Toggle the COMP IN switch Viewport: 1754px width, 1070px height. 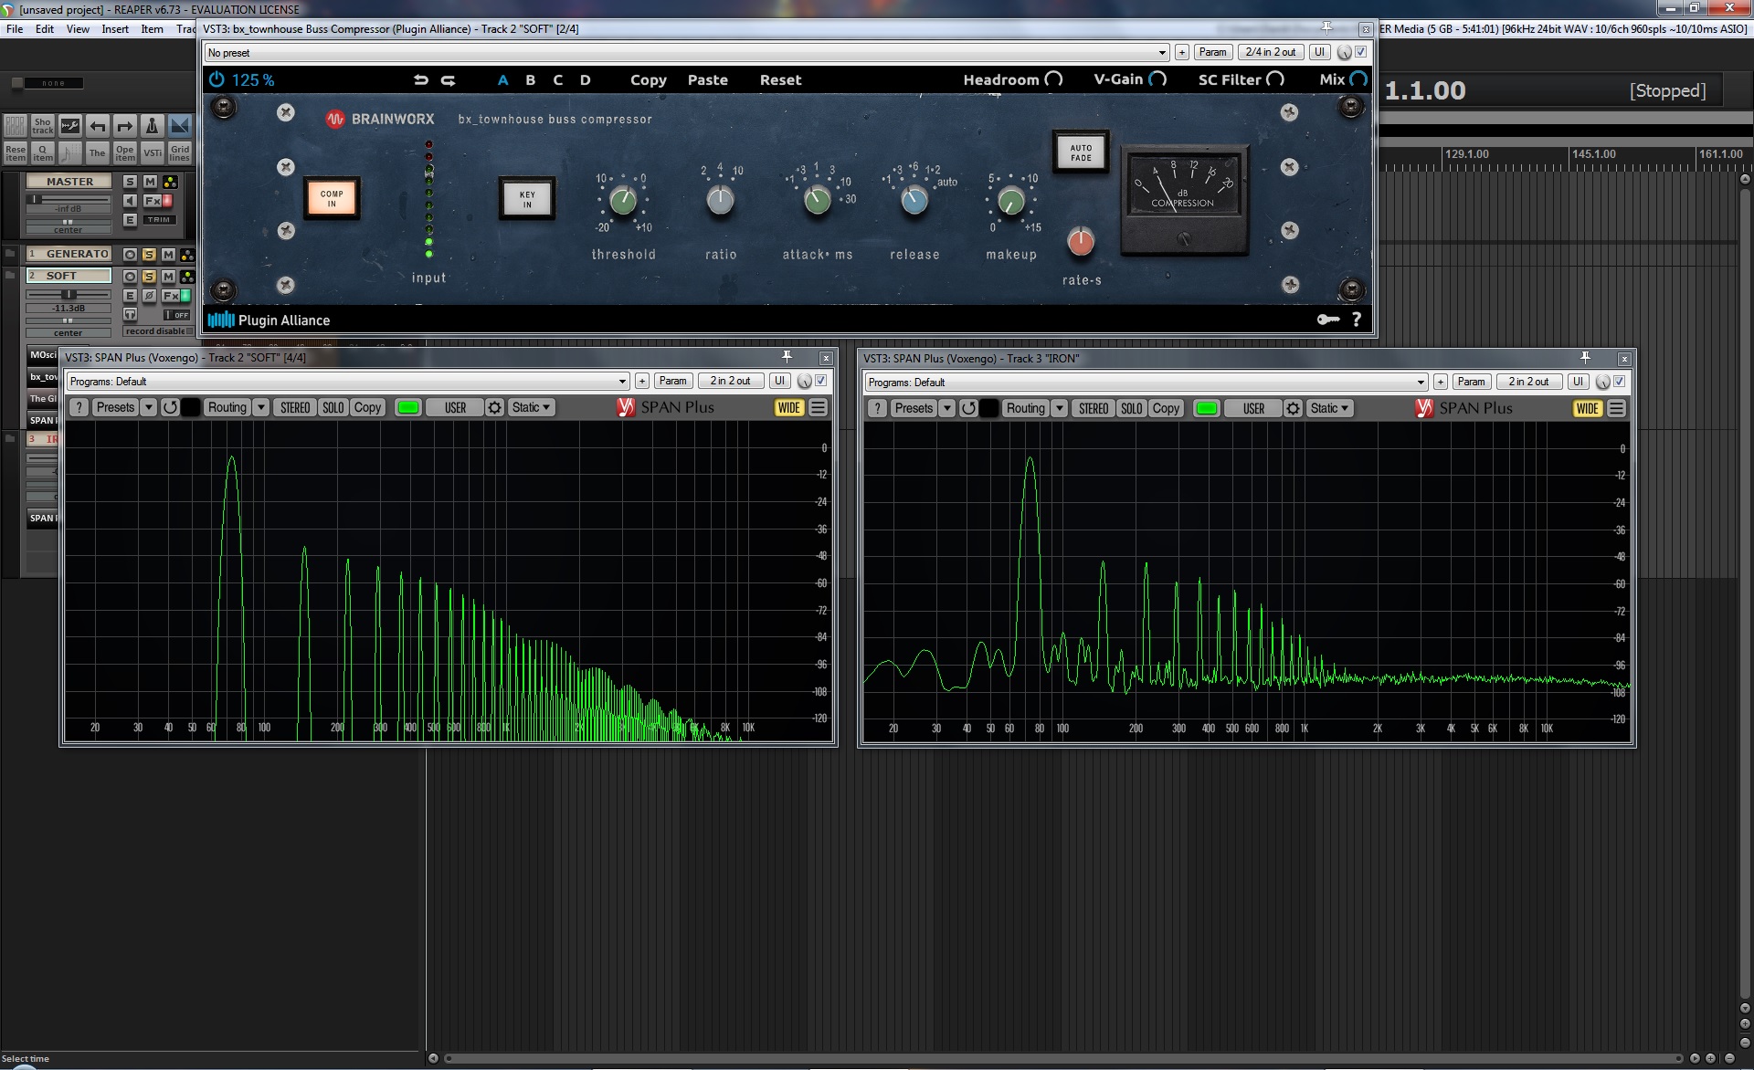tap(332, 198)
